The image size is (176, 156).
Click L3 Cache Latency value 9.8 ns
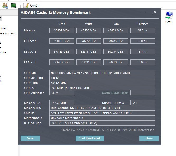click(x=143, y=62)
